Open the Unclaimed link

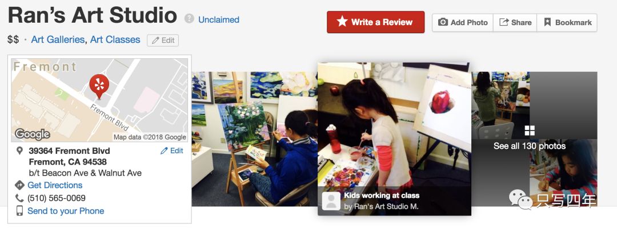click(219, 19)
